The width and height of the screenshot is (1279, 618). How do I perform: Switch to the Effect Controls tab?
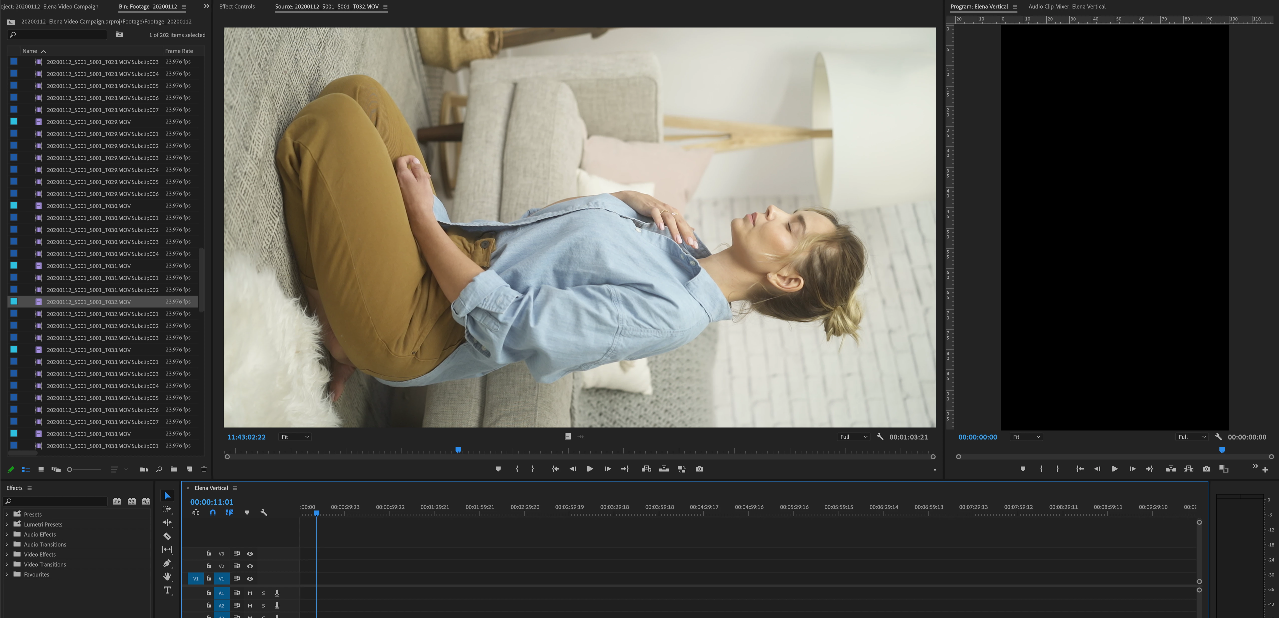237,6
